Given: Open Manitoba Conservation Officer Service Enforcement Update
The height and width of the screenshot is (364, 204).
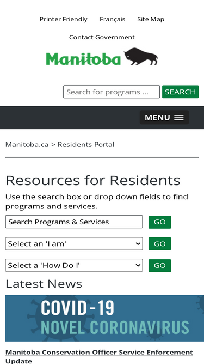Looking at the screenshot, I should tap(99, 356).
